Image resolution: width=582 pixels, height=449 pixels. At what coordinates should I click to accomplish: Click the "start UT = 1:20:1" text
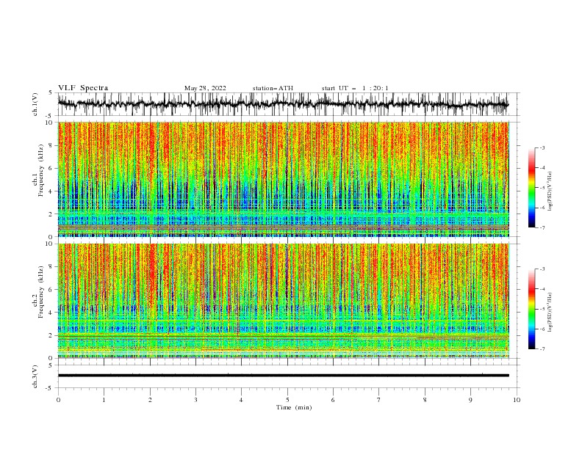tap(354, 88)
